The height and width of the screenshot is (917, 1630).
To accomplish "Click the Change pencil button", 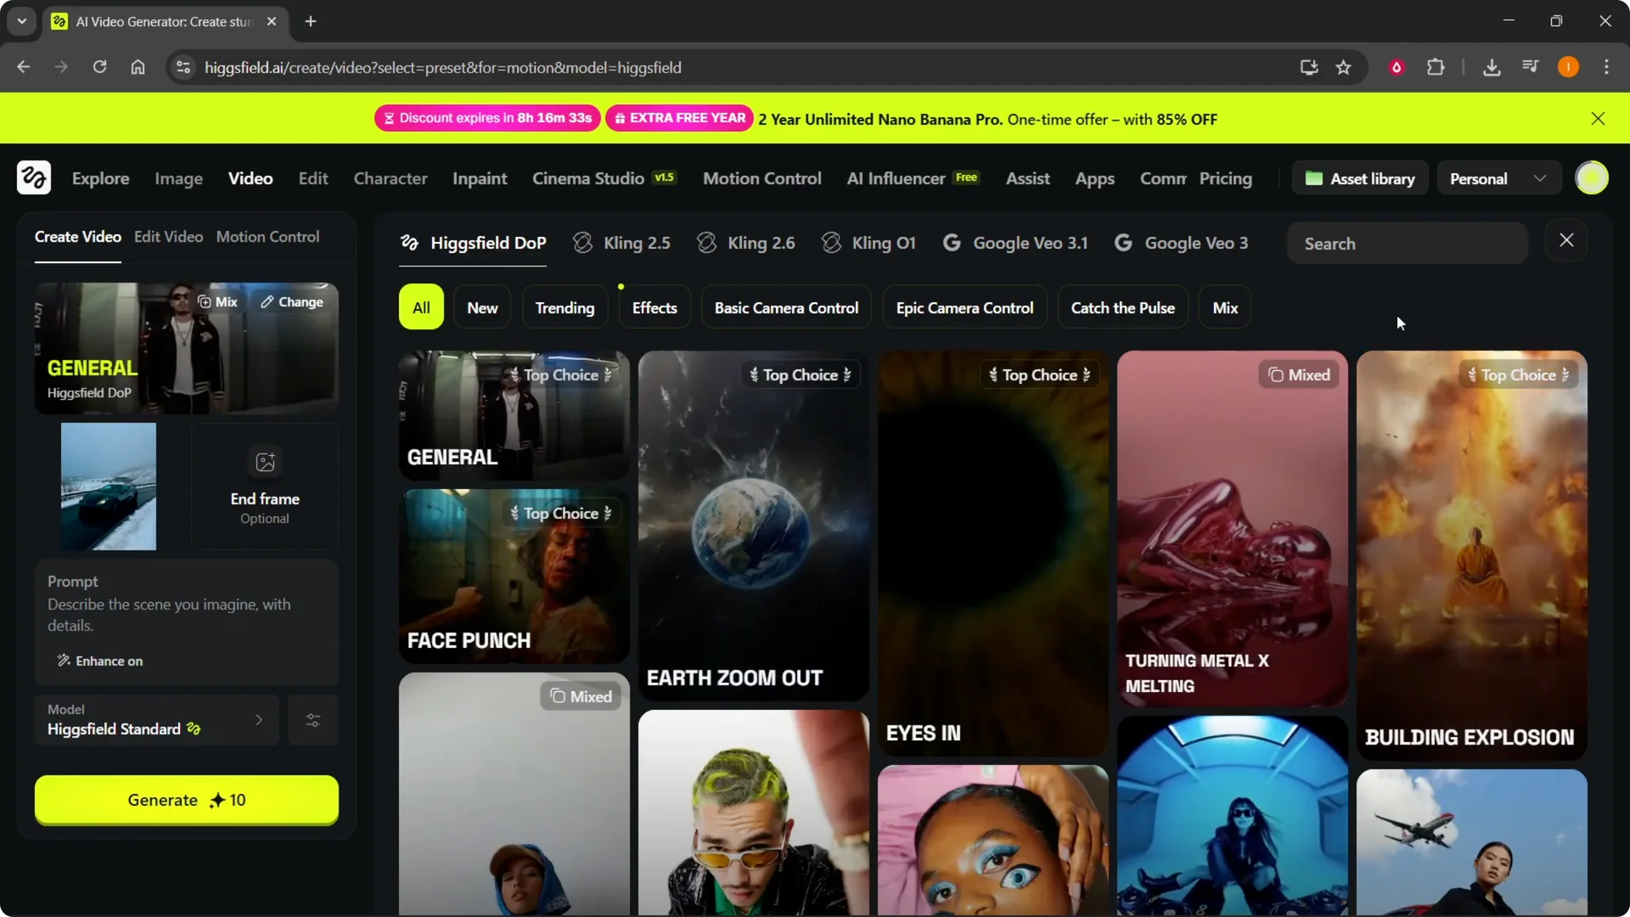I will point(291,302).
